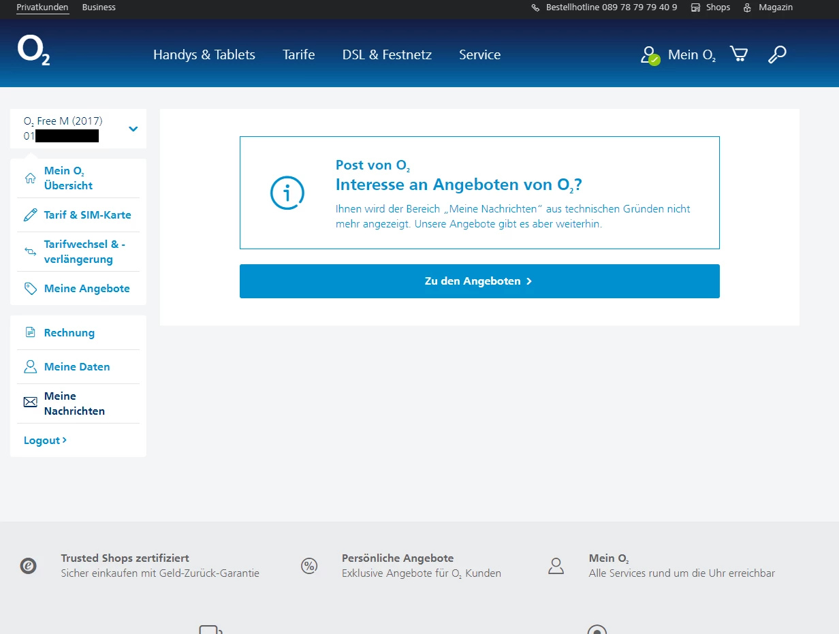
Task: Click the phone icon beside Bestellhotline
Action: 535,7
